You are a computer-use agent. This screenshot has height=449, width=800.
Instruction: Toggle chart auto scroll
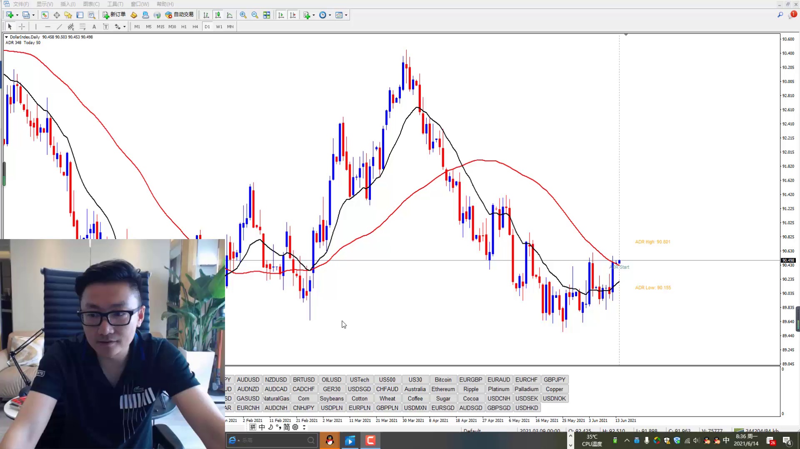click(281, 15)
